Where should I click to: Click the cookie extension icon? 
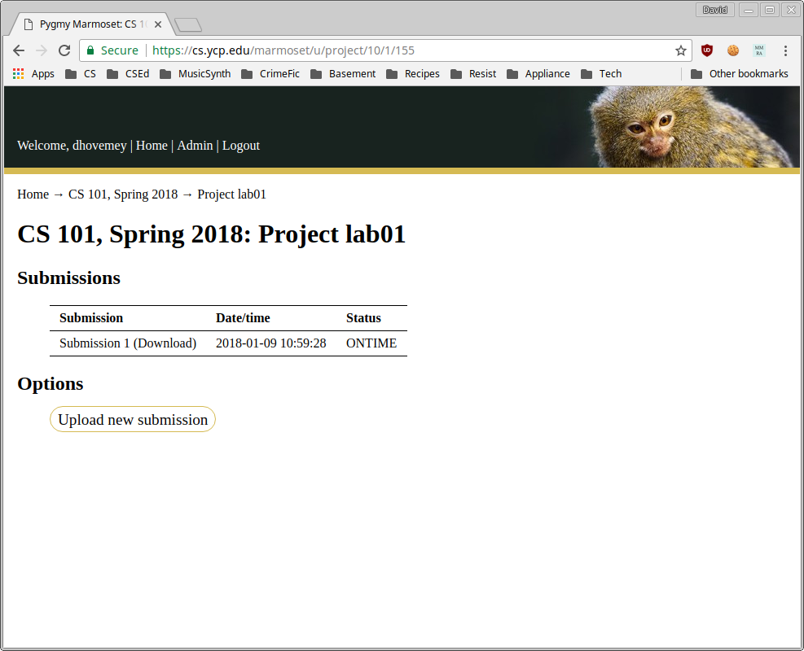pyautogui.click(x=733, y=50)
